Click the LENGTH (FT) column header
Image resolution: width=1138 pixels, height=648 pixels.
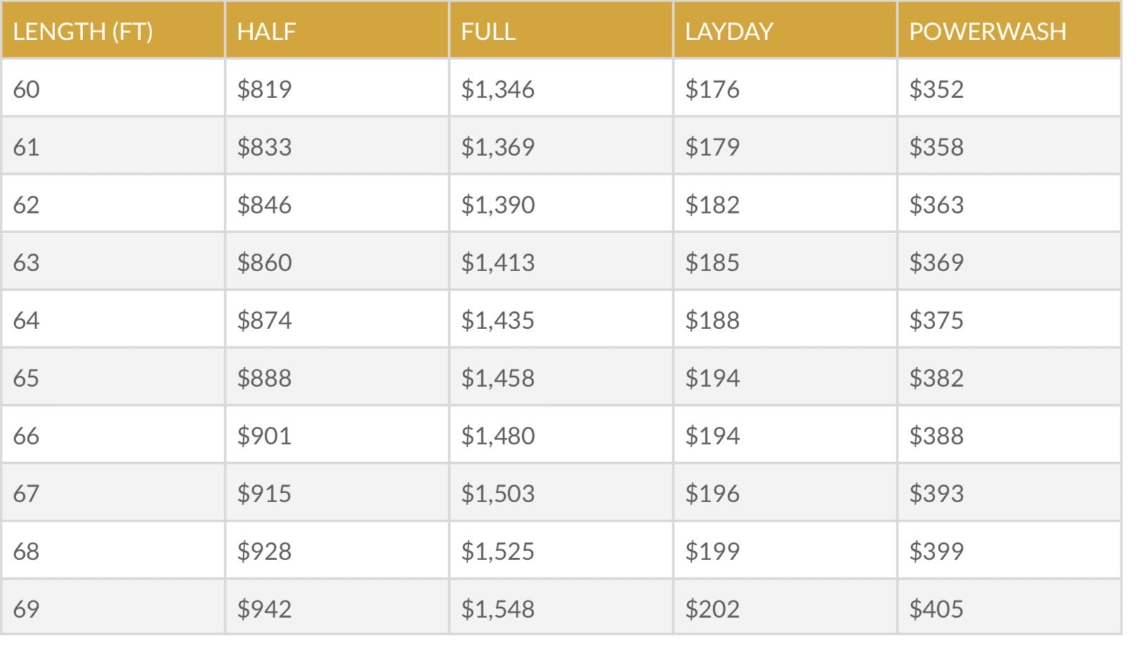click(x=82, y=32)
